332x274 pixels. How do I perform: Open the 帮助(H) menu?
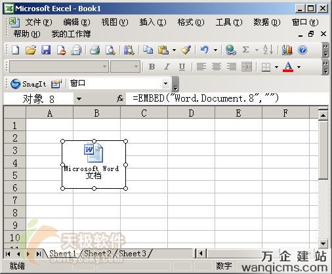click(x=27, y=34)
